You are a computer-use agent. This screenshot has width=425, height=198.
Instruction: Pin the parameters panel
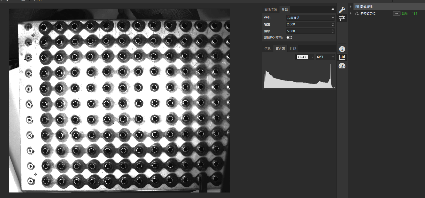point(333,9)
